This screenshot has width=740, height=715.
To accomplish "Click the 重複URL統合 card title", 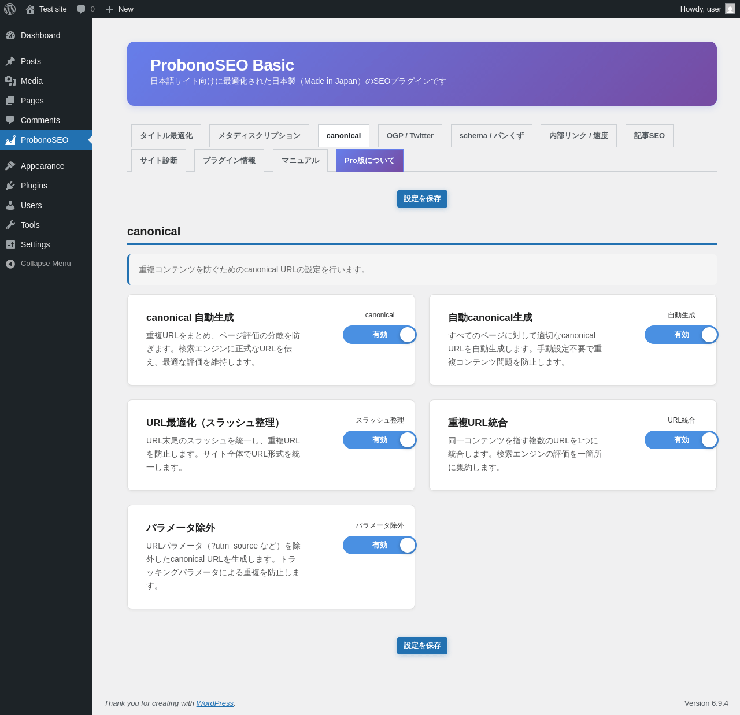I will [x=478, y=423].
